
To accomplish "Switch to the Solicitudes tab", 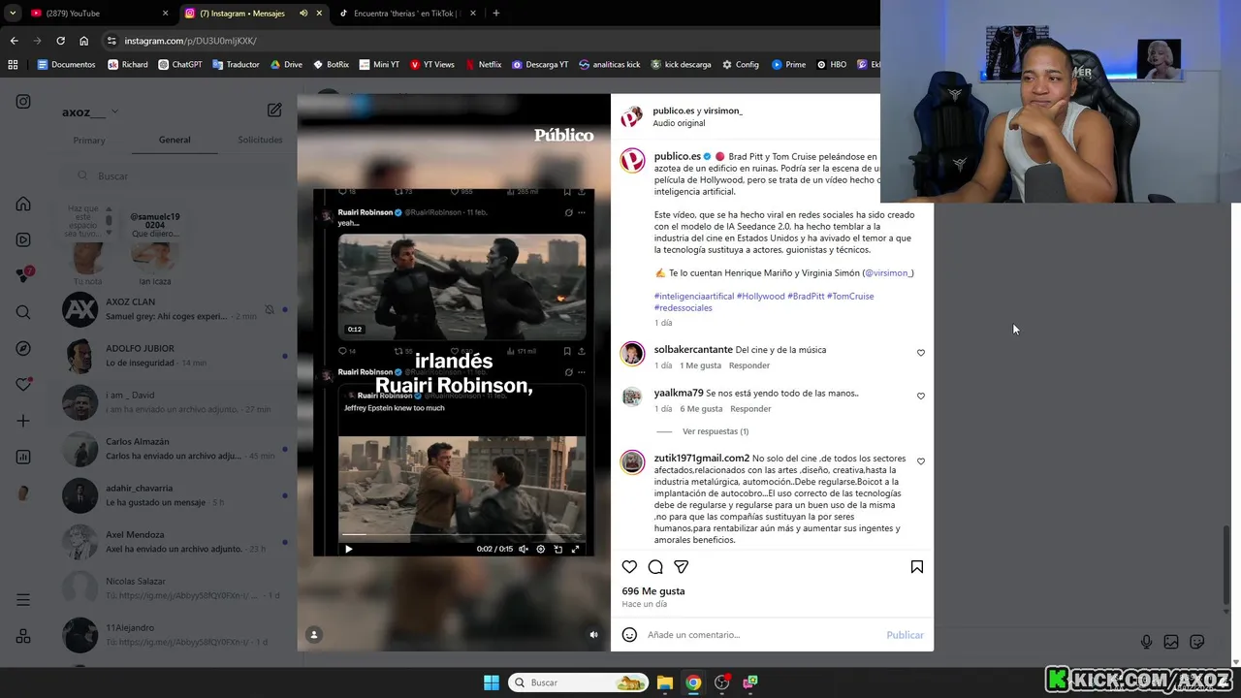I will (x=260, y=140).
